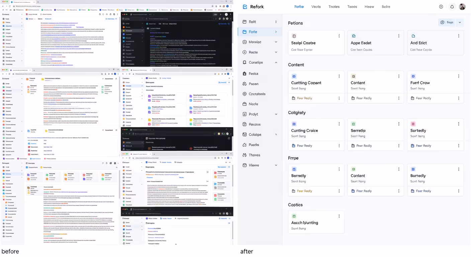The width and height of the screenshot is (471, 257).
Task: Click the Thaves sidebar icon
Action: pos(245,155)
